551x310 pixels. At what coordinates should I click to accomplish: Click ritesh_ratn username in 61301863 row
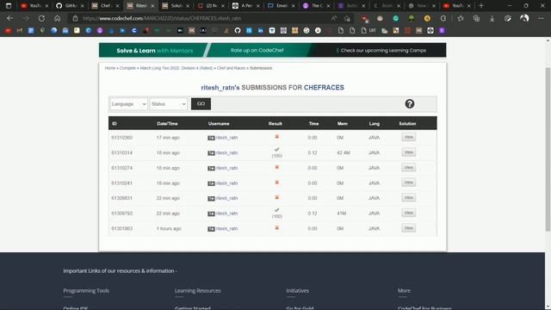coord(226,228)
